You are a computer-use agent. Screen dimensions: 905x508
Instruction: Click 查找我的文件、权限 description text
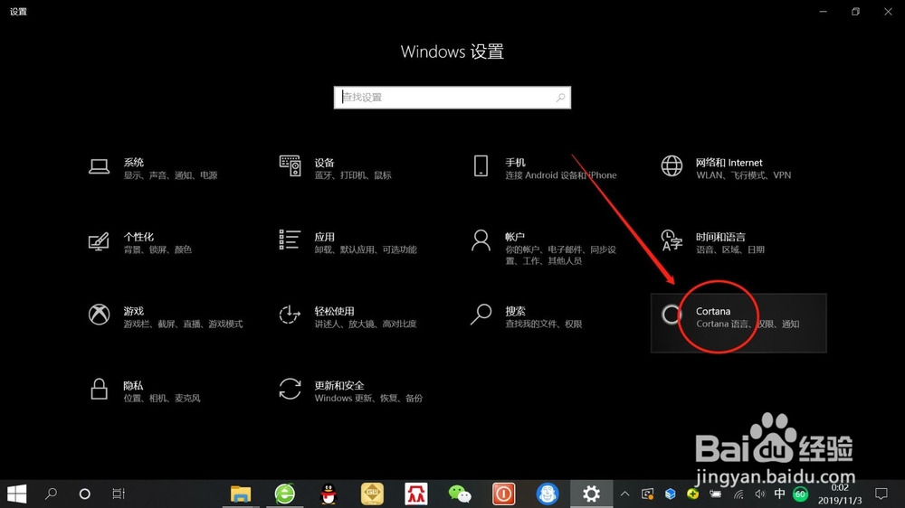coord(544,325)
